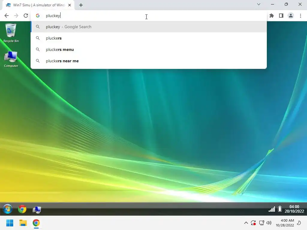Choose 'pluckey - Google Search' suggestion
The height and width of the screenshot is (230, 307).
click(149, 27)
